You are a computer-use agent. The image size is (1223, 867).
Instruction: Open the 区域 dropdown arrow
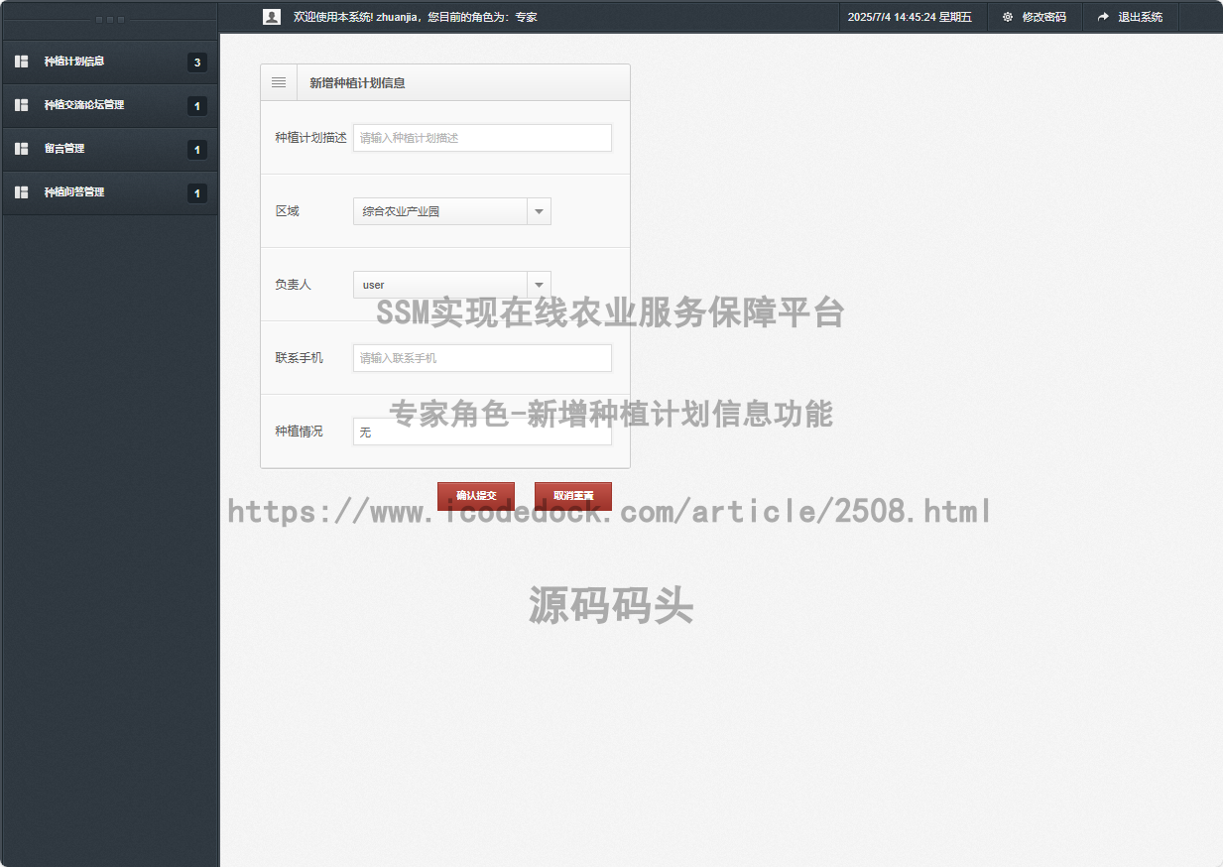[x=539, y=211]
